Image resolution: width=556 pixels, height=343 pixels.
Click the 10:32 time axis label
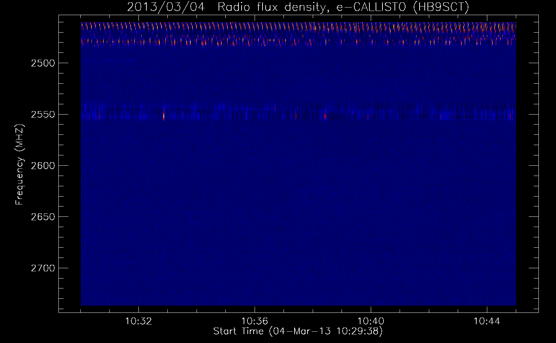(x=138, y=321)
